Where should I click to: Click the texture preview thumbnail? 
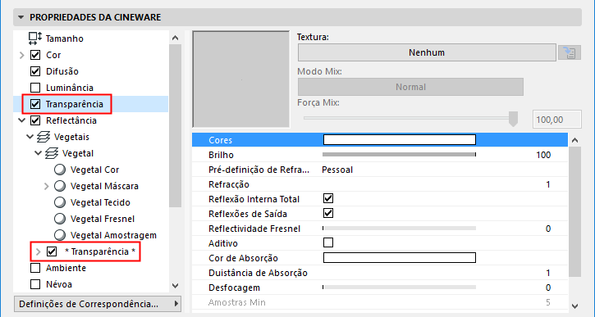coord(241,79)
